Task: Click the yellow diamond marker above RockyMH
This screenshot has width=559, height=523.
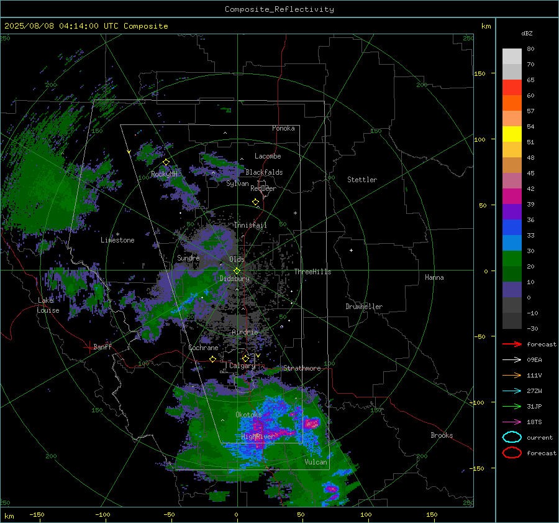Action: tap(166, 162)
